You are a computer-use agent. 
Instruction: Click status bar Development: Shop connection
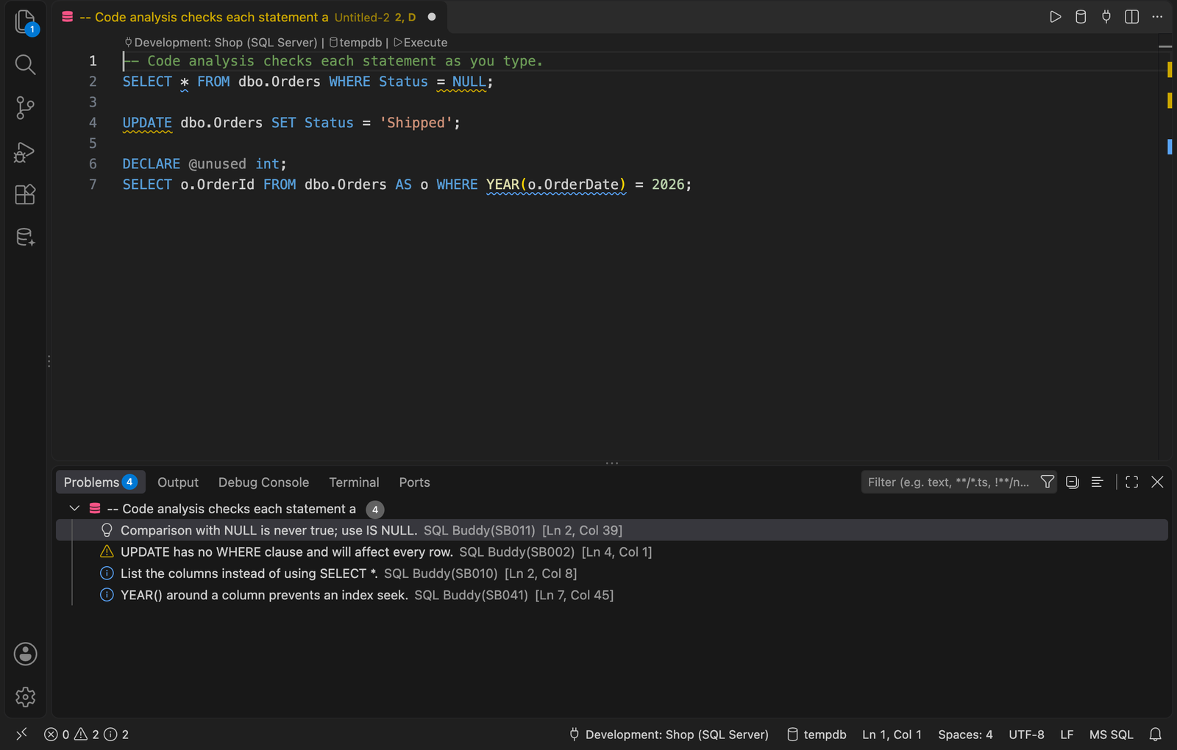[669, 735]
